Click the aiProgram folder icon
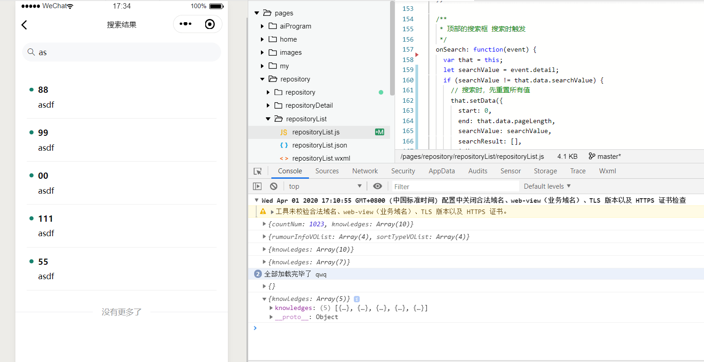This screenshot has width=704, height=362. [x=273, y=26]
